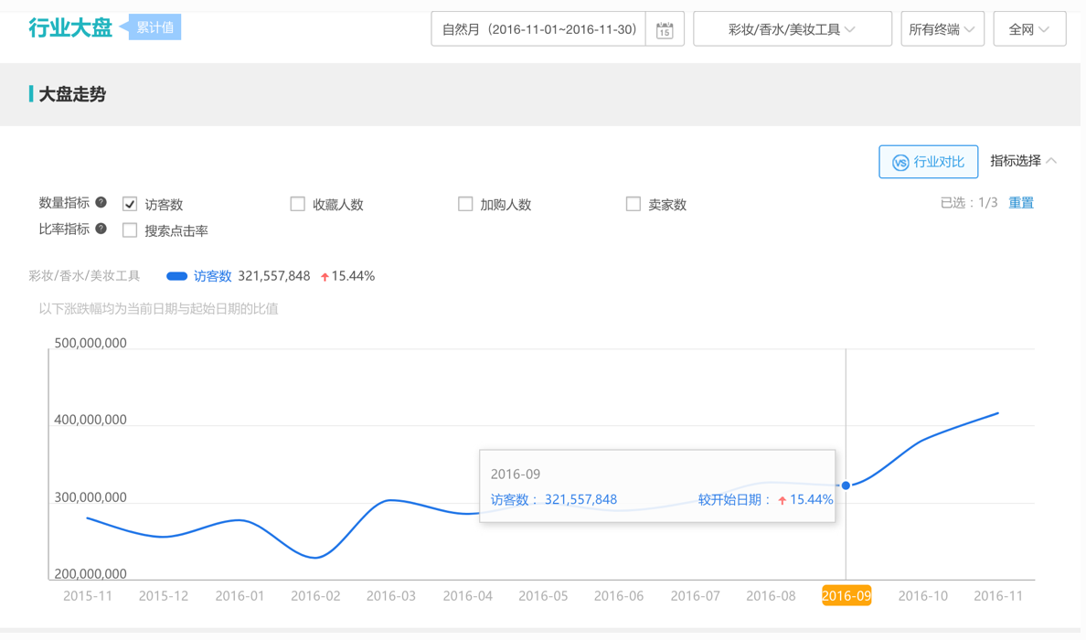Open the 所有终端 dropdown

(942, 29)
